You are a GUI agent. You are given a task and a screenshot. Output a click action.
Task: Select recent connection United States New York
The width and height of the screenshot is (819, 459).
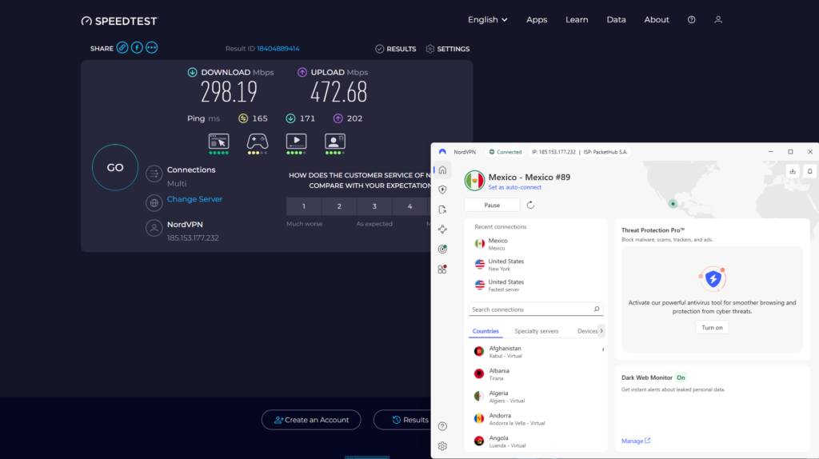pyautogui.click(x=536, y=265)
